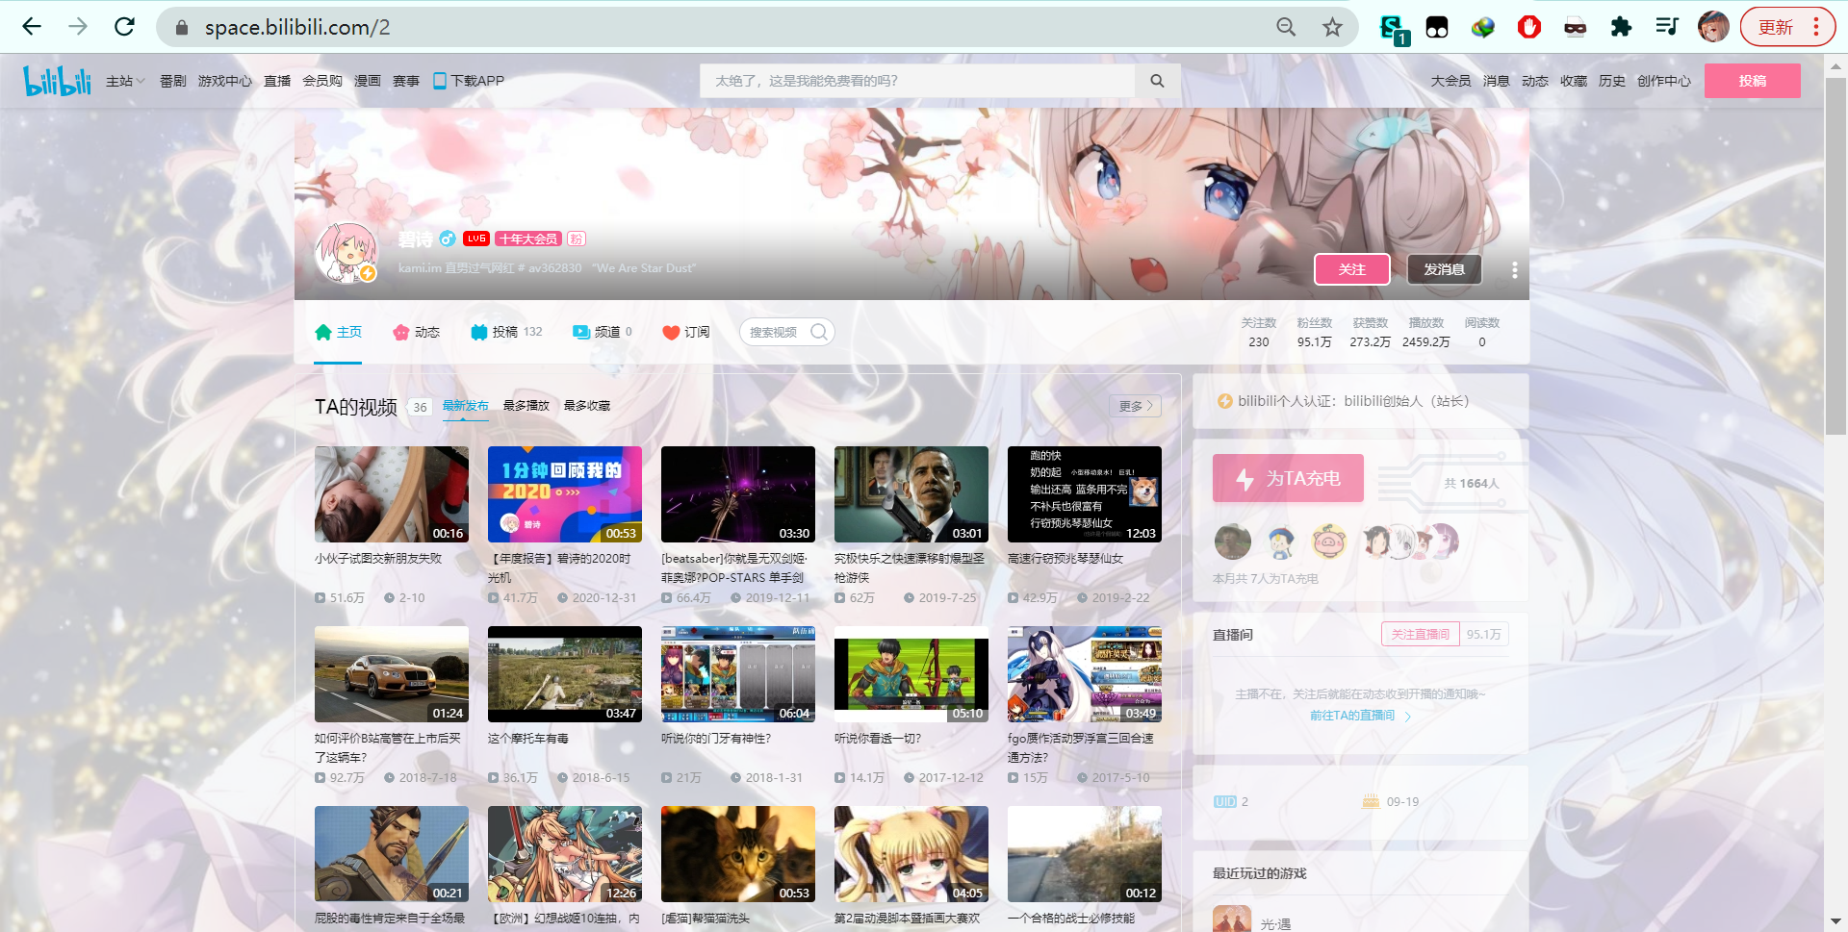The height and width of the screenshot is (932, 1848).
Task: Open 会员购 in top nav
Action: 322,81
